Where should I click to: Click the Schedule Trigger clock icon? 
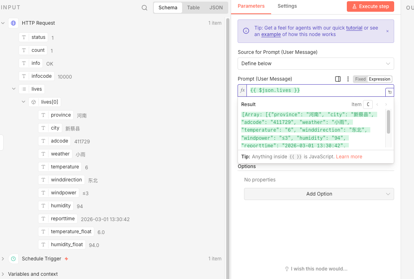(x=13, y=259)
